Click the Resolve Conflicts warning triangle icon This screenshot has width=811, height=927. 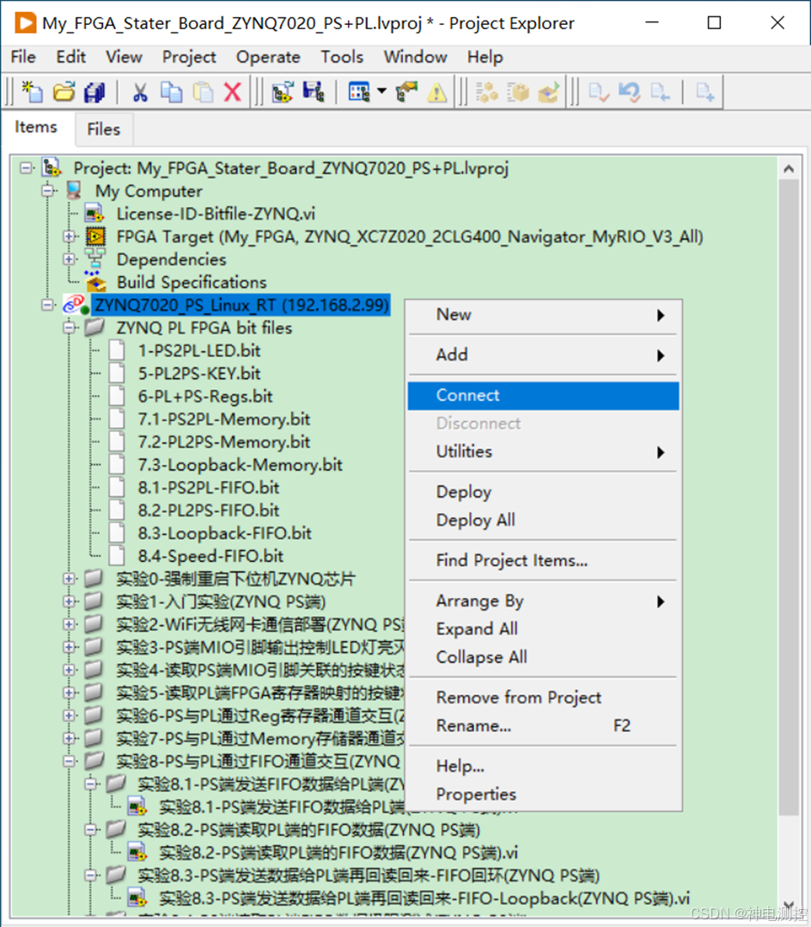tap(436, 92)
